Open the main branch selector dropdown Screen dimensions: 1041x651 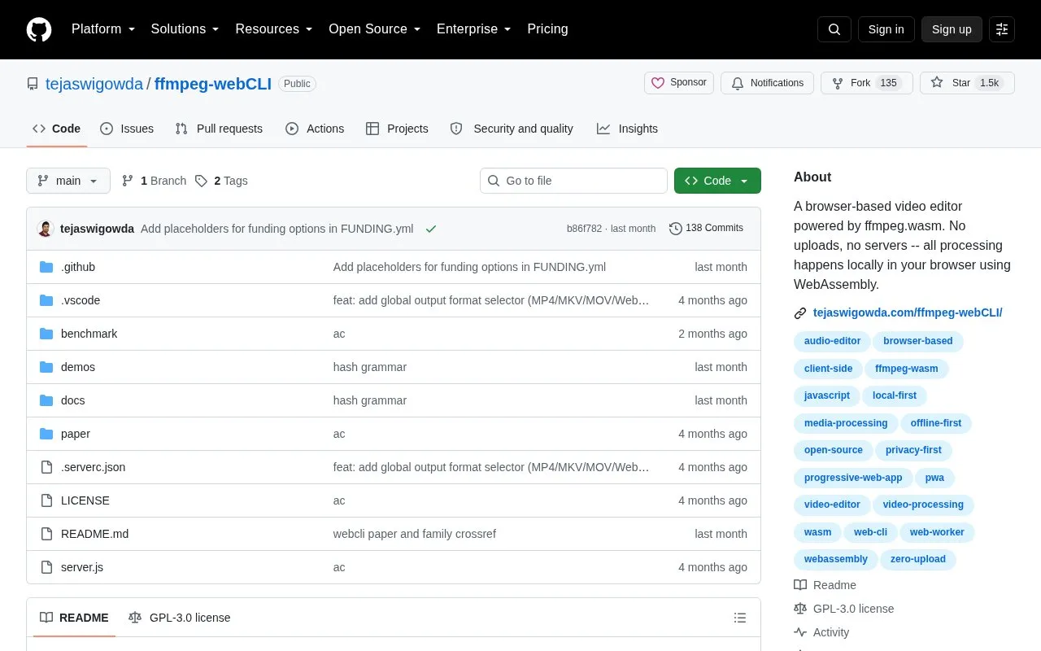[x=68, y=181]
